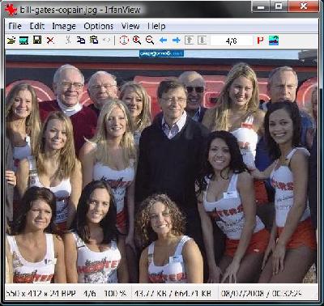The width and height of the screenshot is (324, 306).
Task: Save the image with floppy icon
Action: [x=37, y=40]
